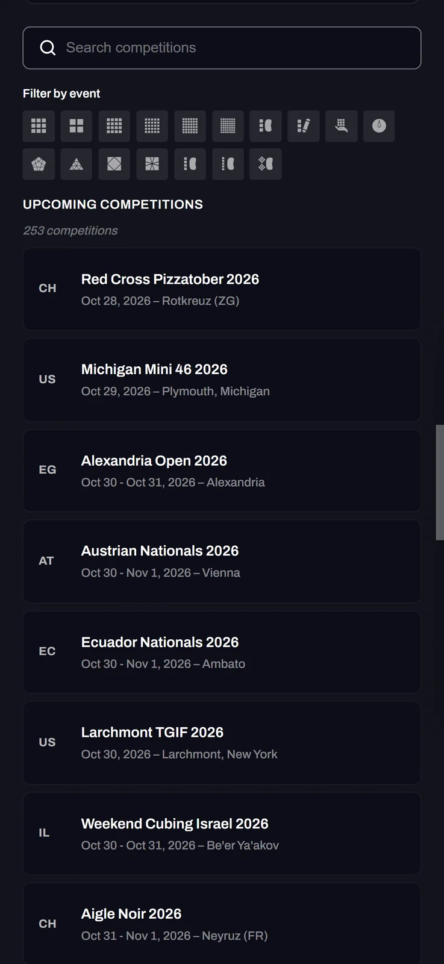
Task: View Austrian Nationals 2026 details
Action: point(222,562)
